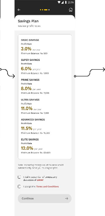Screen dimensions: 105x216
Task: Tap the Wi-Fi status icon
Action: click(59, 2)
